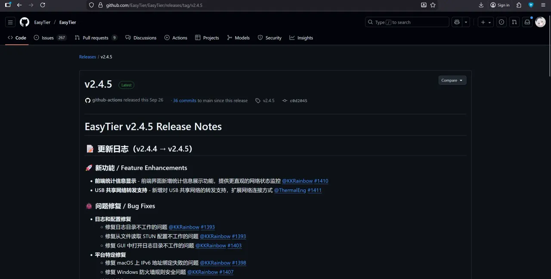Click the Latest release label
Viewport: 551px width, 279px height.
(127, 85)
